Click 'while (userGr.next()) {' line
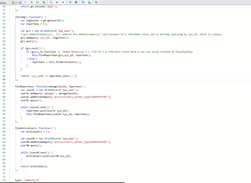The width and height of the screenshot is (251, 183). tap(37, 107)
